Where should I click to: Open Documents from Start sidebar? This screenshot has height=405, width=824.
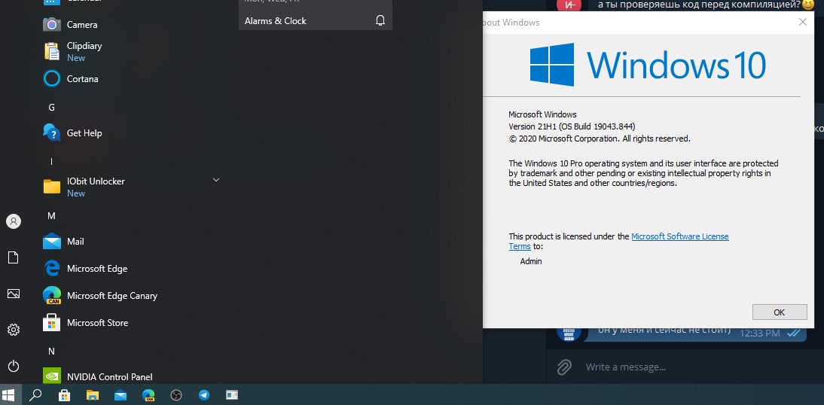[13, 257]
